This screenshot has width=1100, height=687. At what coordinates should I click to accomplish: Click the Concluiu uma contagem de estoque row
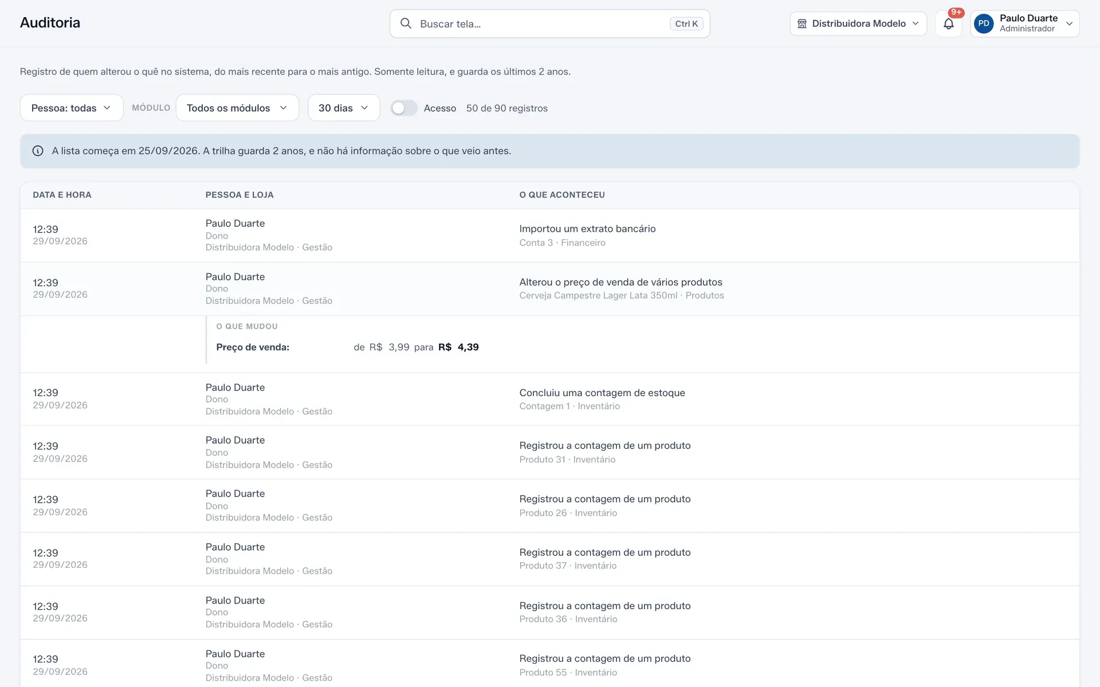pyautogui.click(x=549, y=399)
